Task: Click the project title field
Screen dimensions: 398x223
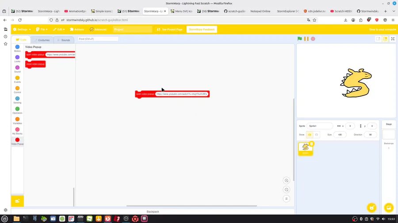Action: point(132,30)
